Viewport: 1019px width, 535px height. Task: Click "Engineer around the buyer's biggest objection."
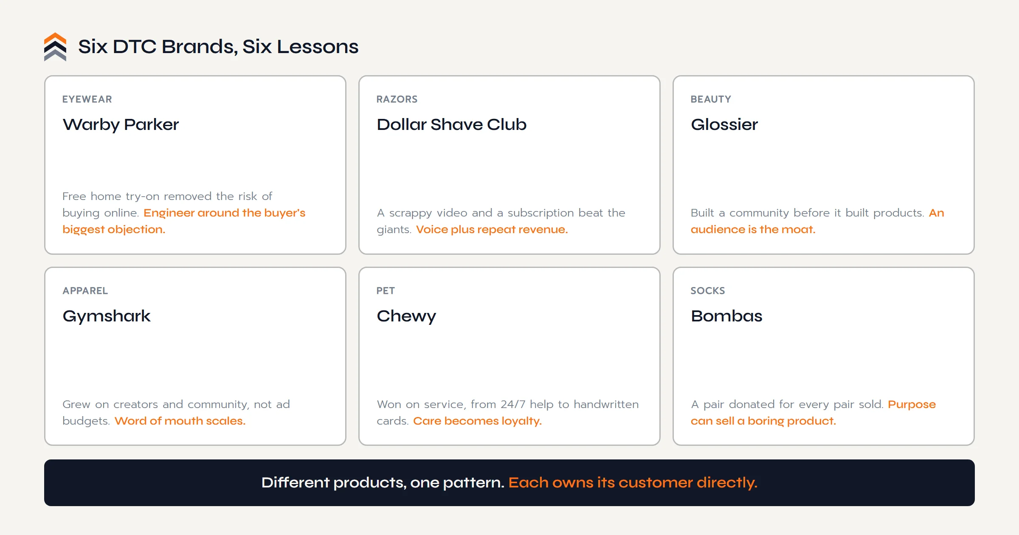pos(184,221)
